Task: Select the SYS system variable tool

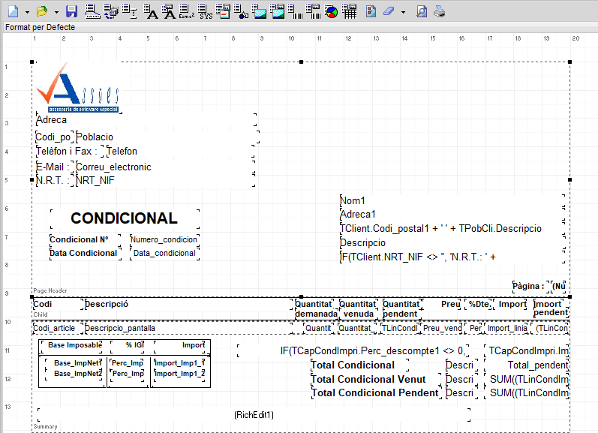Action: (206, 11)
